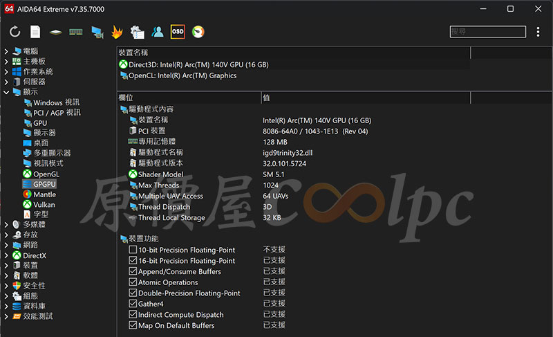The height and width of the screenshot is (337, 553).
Task: Toggle the Gather4 checkbox
Action: 133,304
